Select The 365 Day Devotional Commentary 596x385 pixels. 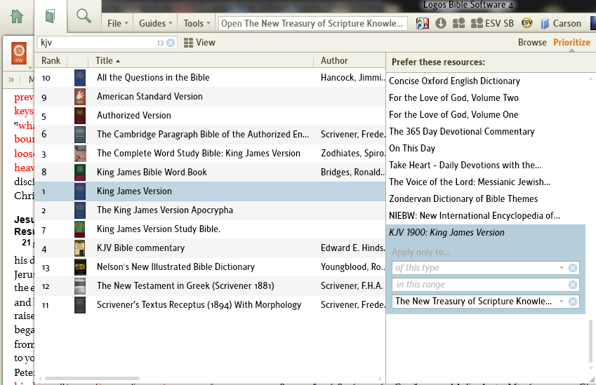[x=461, y=131]
